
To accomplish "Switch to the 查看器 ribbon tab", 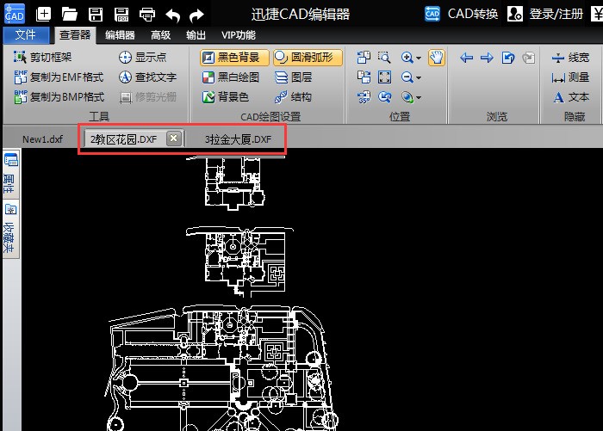I will click(75, 35).
